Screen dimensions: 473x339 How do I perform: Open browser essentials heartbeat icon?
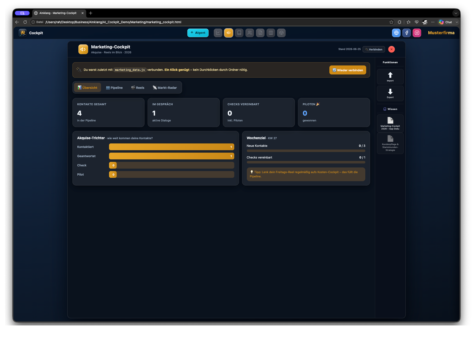coord(417,22)
